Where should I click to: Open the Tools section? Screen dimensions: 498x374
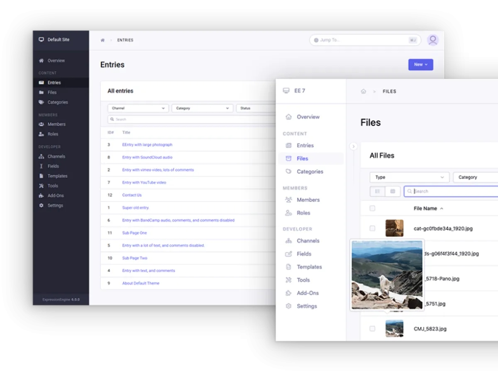[x=303, y=280]
